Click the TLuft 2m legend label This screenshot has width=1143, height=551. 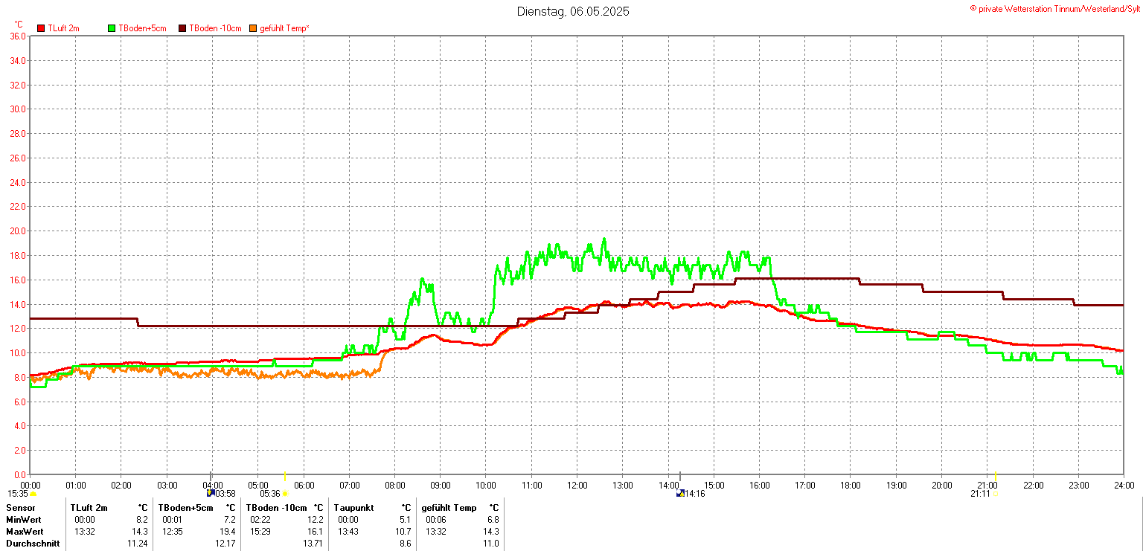point(63,28)
